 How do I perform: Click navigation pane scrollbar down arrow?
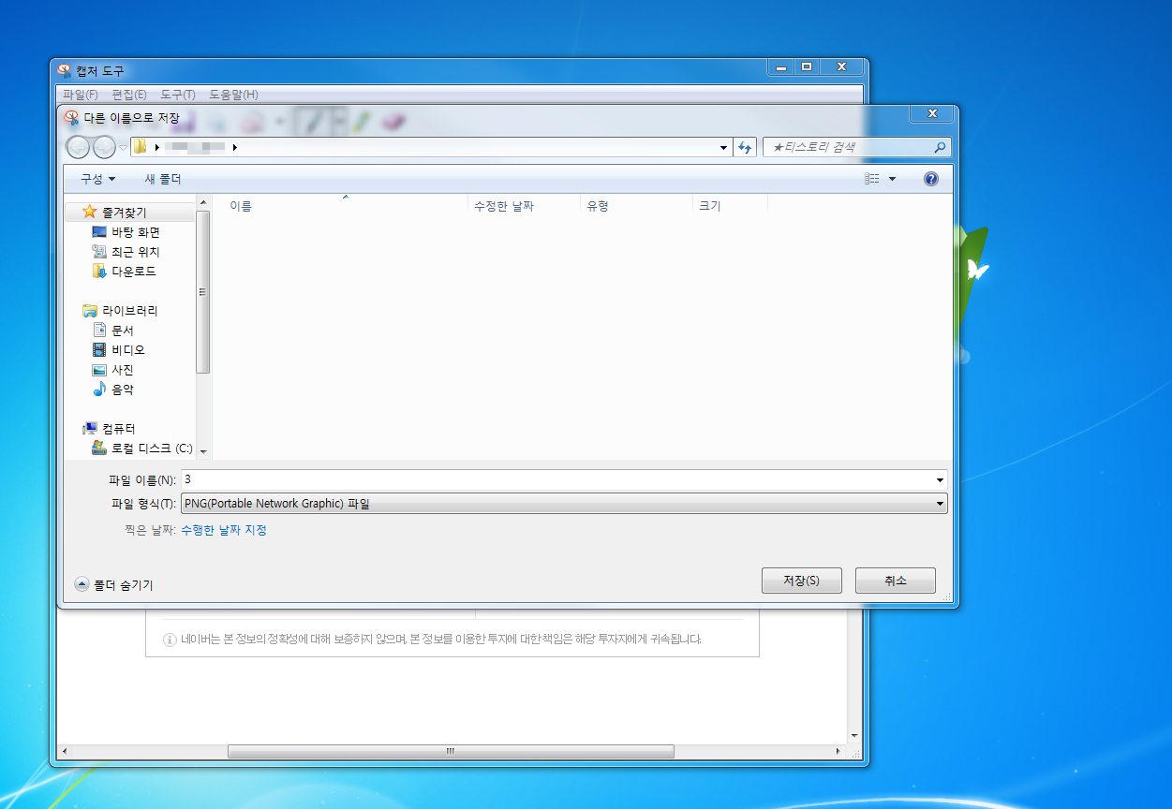[203, 451]
